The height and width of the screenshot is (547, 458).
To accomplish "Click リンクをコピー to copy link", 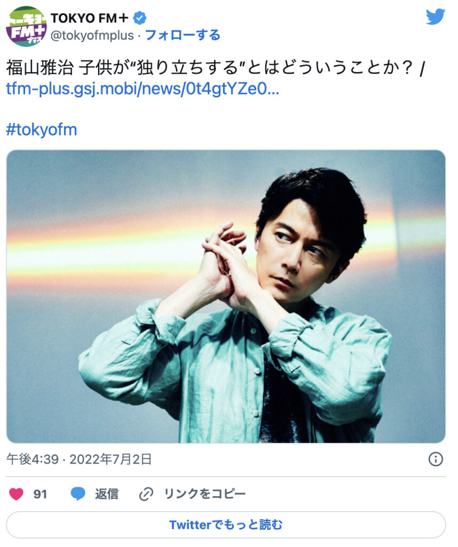I will click(x=204, y=494).
